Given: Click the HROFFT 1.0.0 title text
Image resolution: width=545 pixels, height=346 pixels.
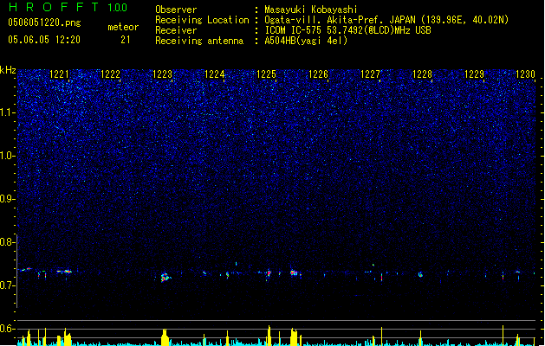Looking at the screenshot, I should tap(68, 7).
